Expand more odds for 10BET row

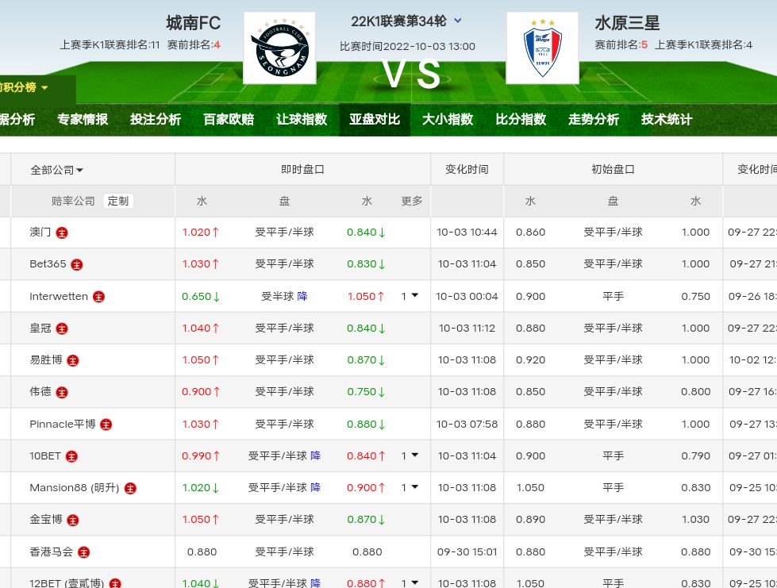tap(410, 455)
